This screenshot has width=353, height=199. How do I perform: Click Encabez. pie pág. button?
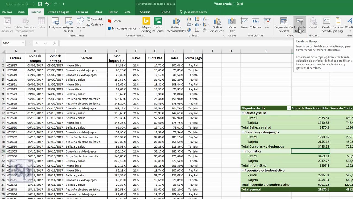[x=338, y=25]
